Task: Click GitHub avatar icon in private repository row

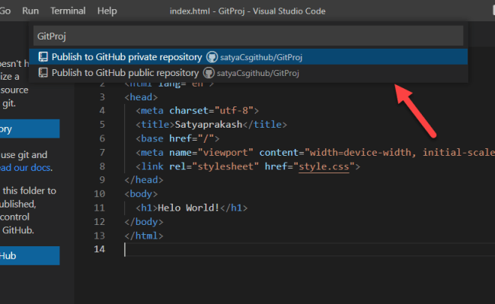Action: point(212,57)
